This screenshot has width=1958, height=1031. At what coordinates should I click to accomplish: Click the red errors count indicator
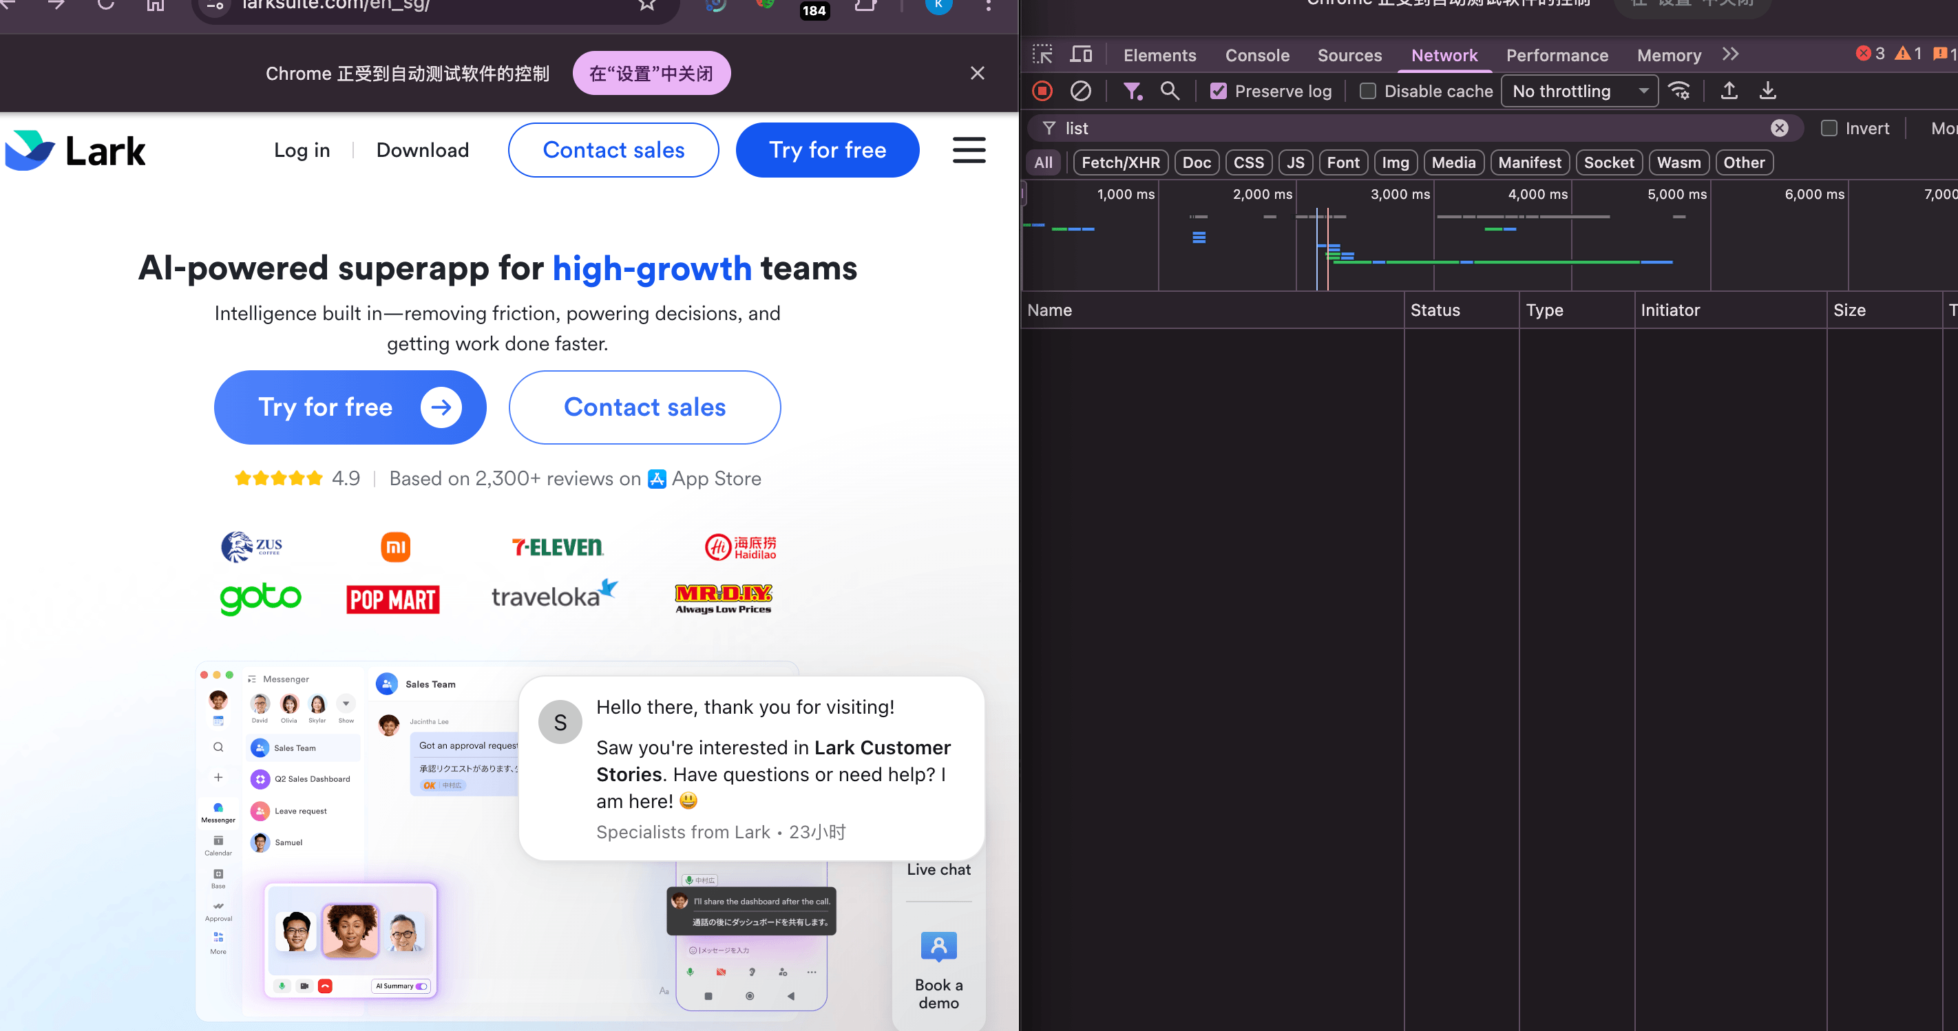coord(1871,53)
